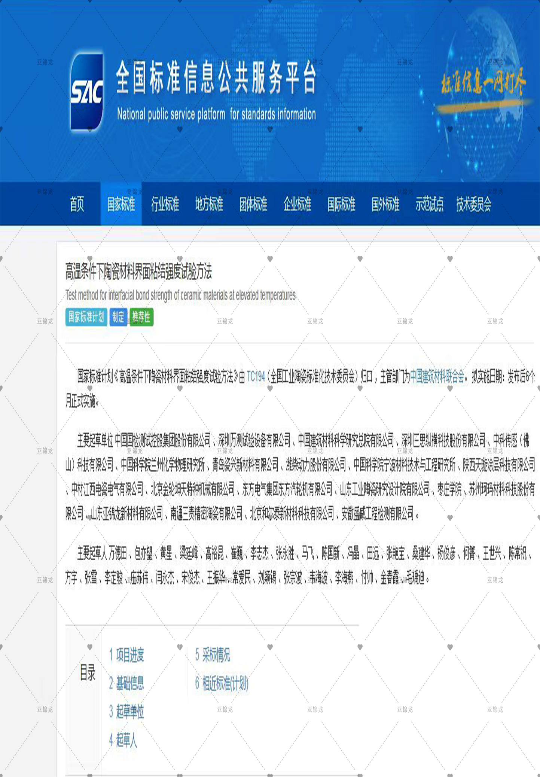Jump to 6 相近标准(计划) section

[x=222, y=684]
